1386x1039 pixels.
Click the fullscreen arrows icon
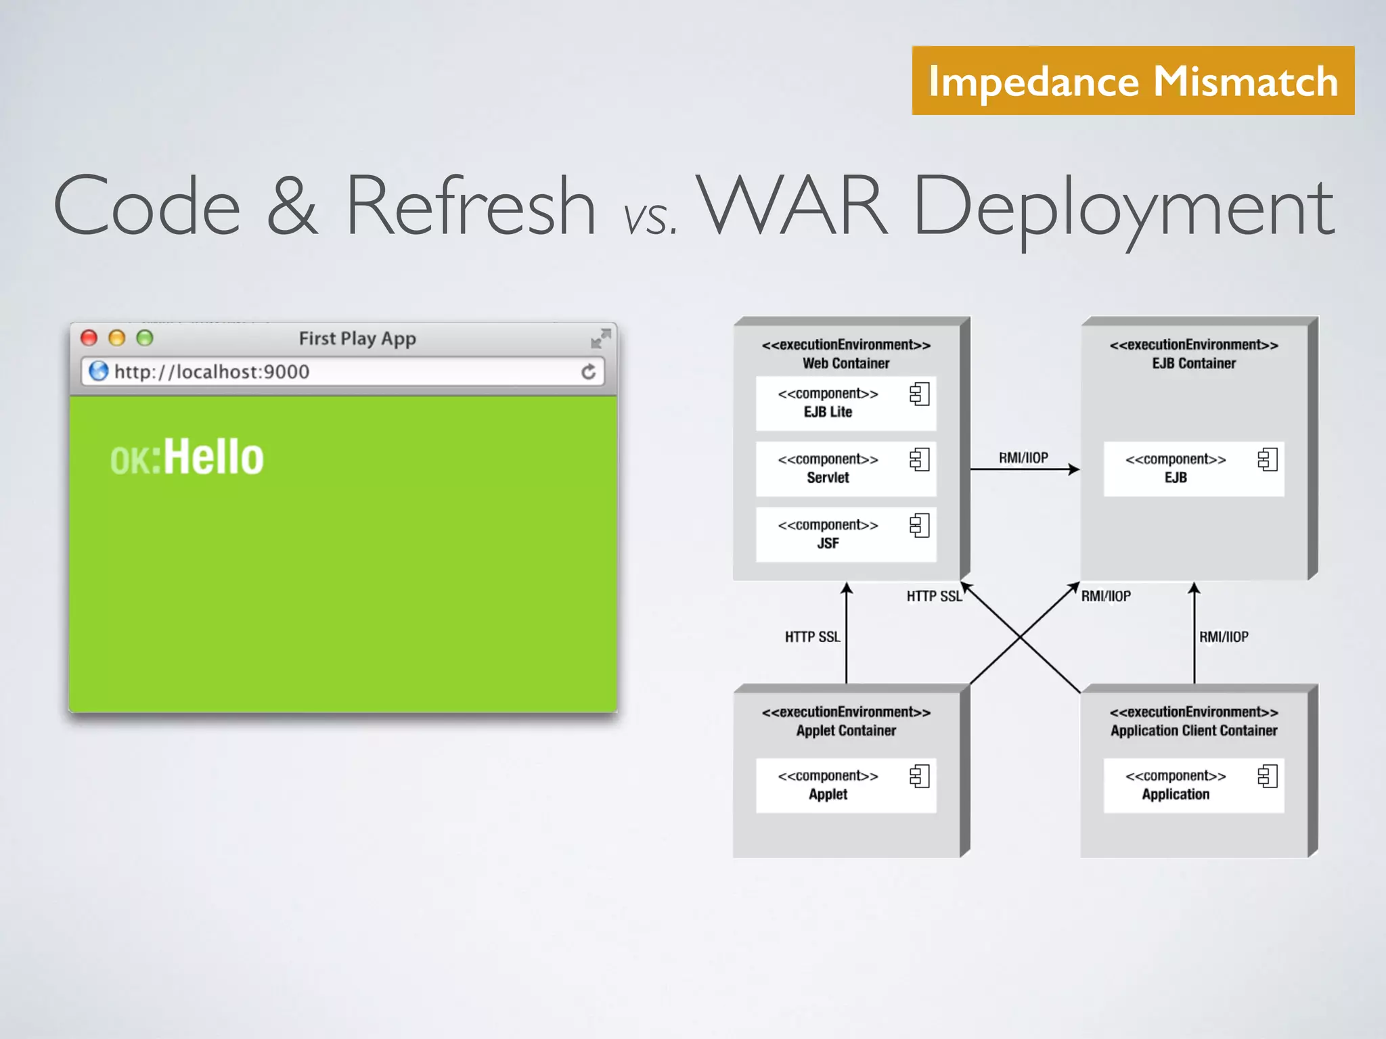(600, 338)
